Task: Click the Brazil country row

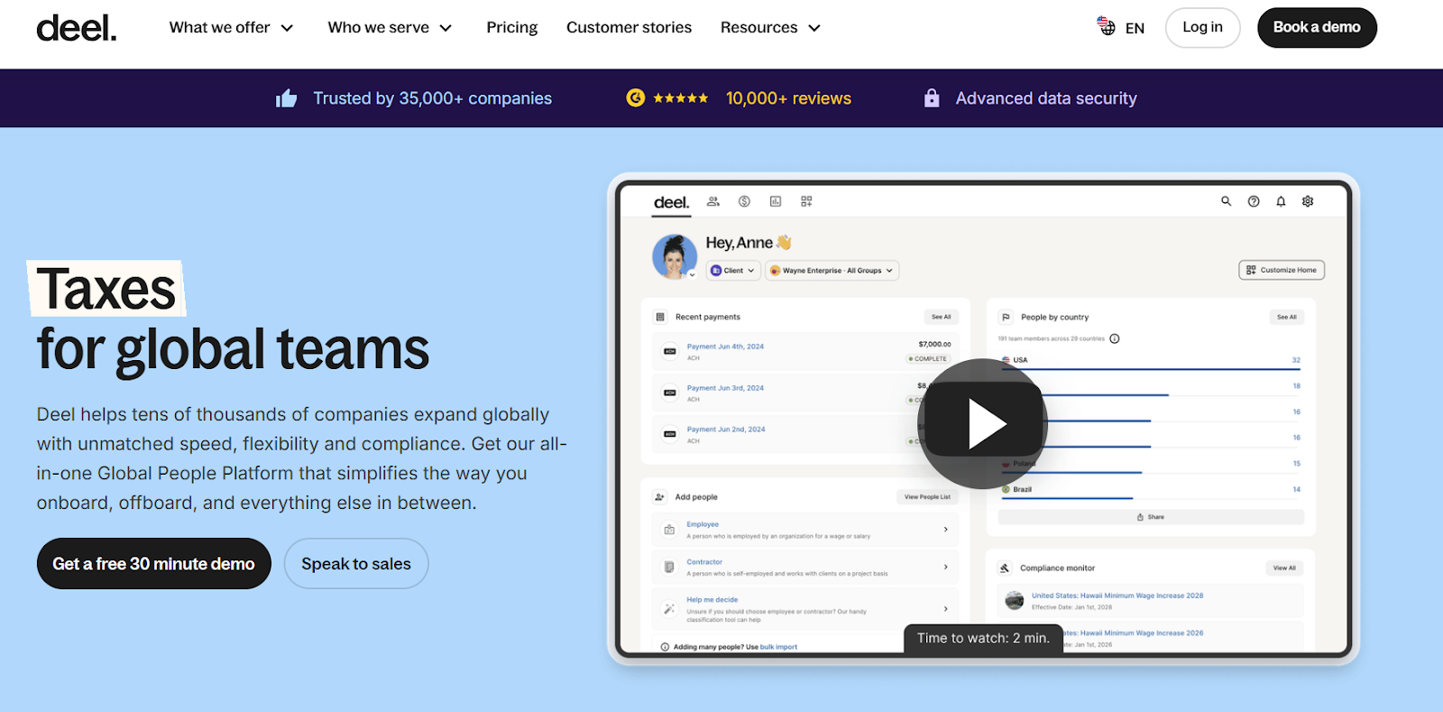Action: tap(1151, 492)
